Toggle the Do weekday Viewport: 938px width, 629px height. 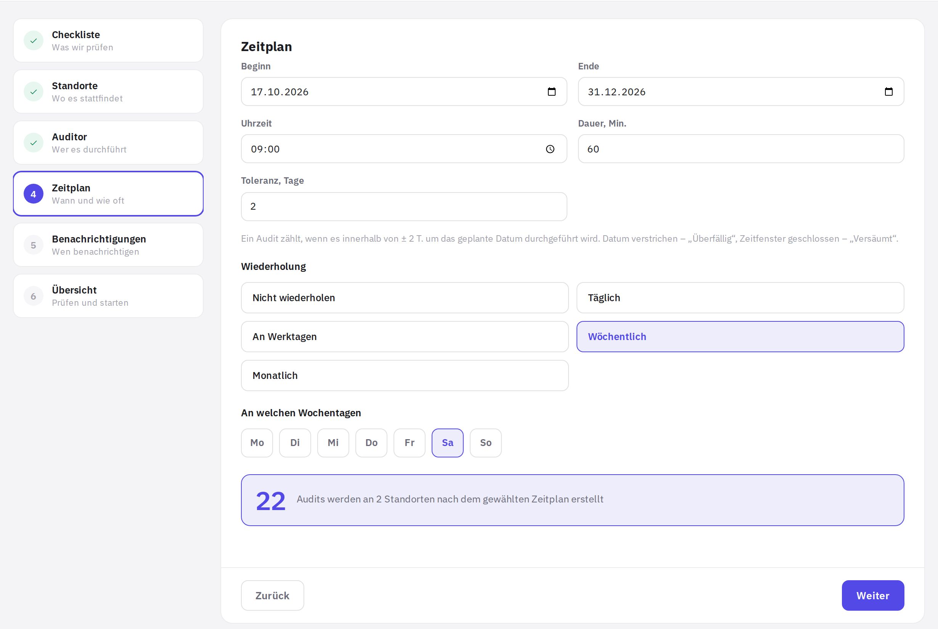click(371, 443)
